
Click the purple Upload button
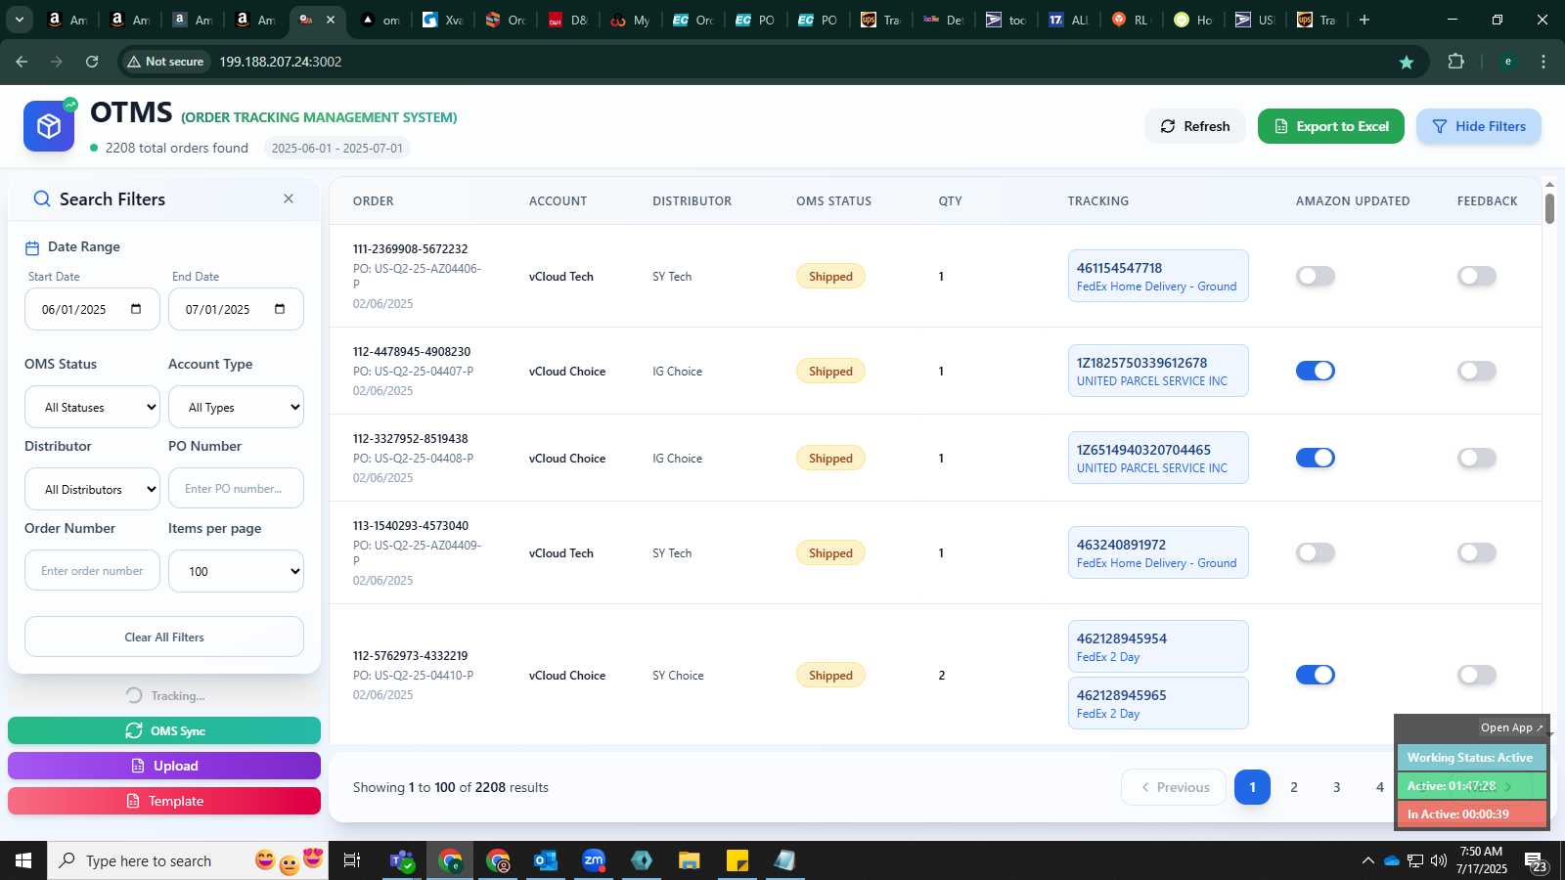pos(164,766)
